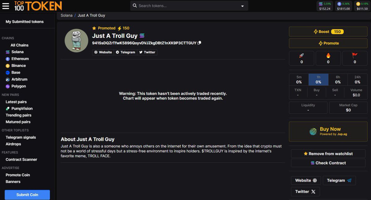Click Solana icon beside token name
The width and height of the screenshot is (371, 200).
tap(142, 36)
